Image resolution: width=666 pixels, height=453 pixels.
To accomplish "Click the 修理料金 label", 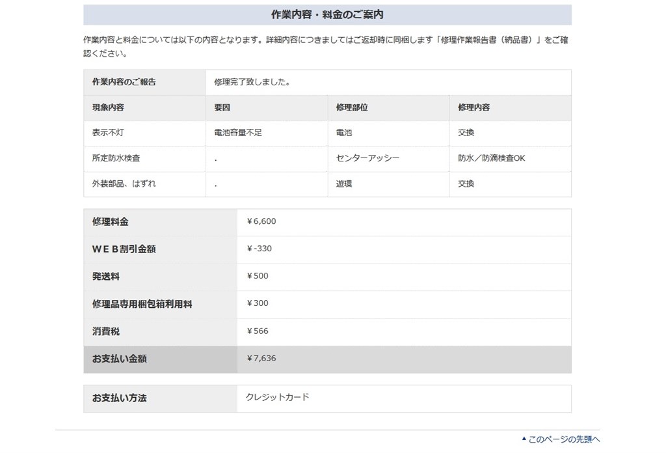I will coord(110,222).
